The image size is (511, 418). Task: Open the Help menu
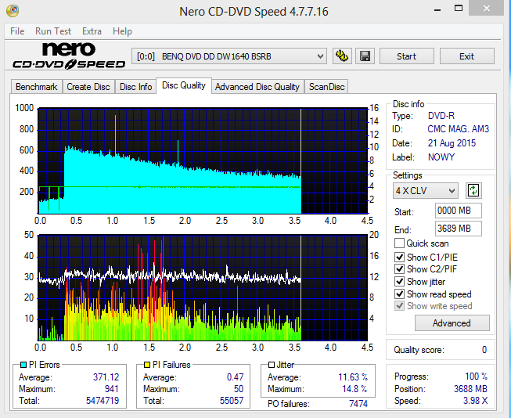pyautogui.click(x=122, y=31)
